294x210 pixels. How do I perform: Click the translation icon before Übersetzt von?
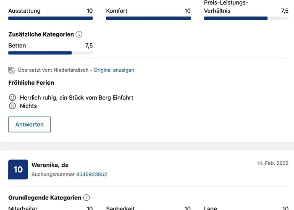(12, 70)
